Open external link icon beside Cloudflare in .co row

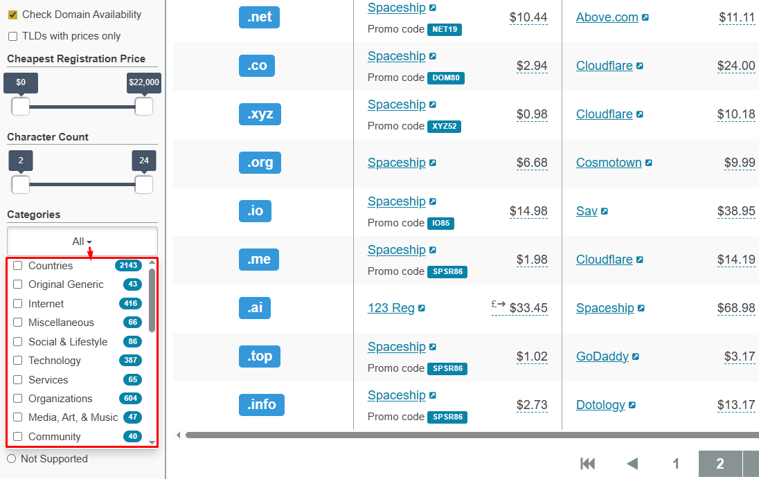click(x=640, y=66)
